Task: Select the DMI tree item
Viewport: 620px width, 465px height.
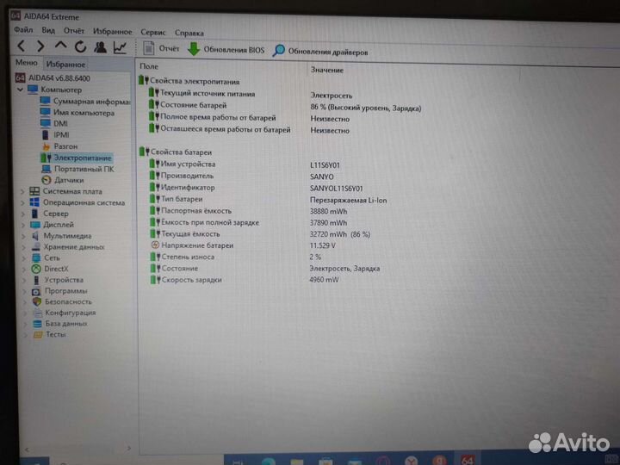Action: [54, 124]
